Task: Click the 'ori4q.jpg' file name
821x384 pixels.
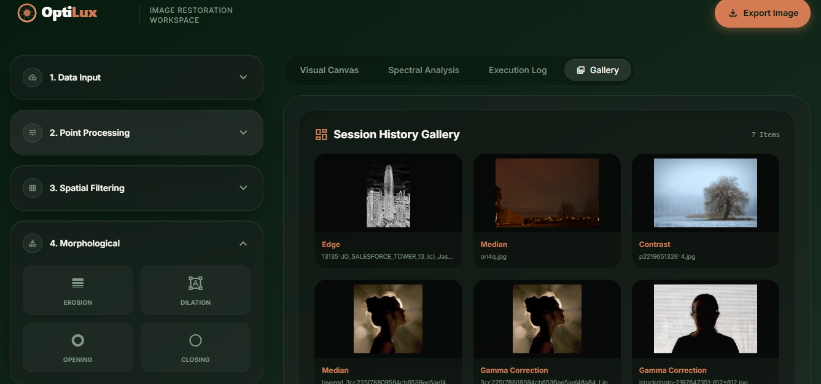Action: pos(494,256)
